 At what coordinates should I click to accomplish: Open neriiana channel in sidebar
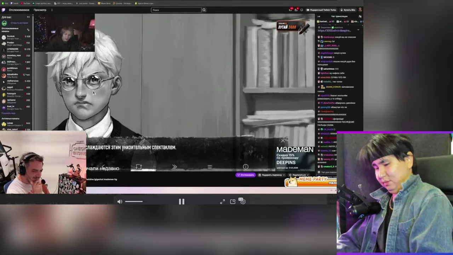[x=16, y=101]
